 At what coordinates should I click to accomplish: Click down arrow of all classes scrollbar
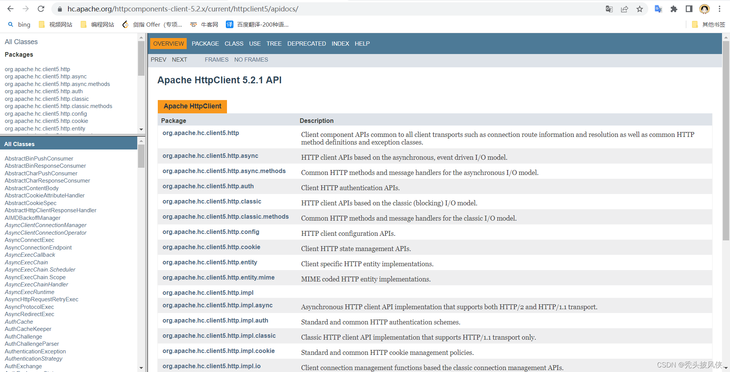(x=141, y=368)
